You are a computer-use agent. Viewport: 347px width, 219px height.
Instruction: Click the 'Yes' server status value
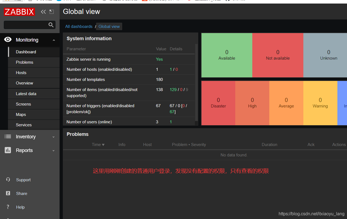[159, 59]
